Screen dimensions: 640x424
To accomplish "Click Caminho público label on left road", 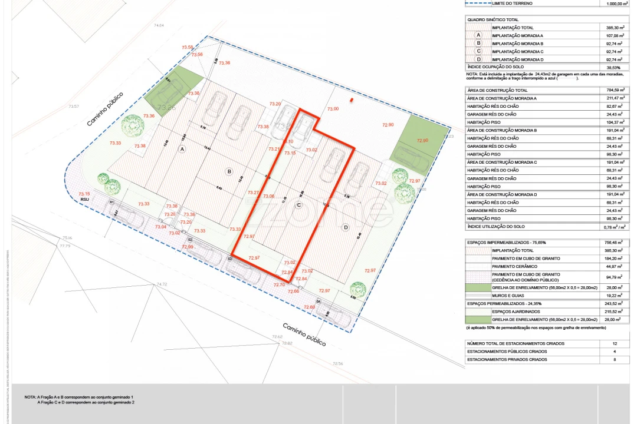I will 104,109.
